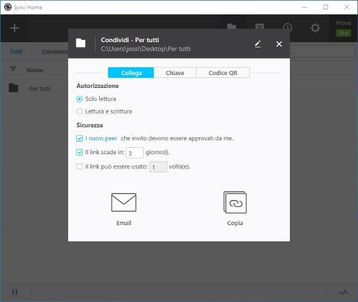
Task: Uncheck the Il link scade in checkbox
Action: coord(80,152)
